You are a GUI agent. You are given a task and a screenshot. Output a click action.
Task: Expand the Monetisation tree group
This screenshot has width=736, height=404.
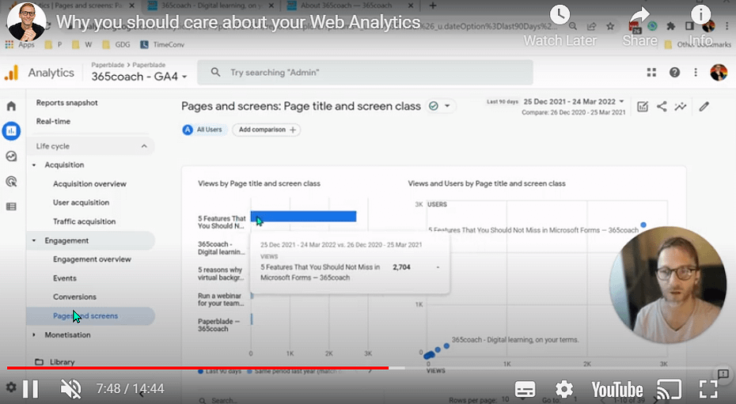34,335
